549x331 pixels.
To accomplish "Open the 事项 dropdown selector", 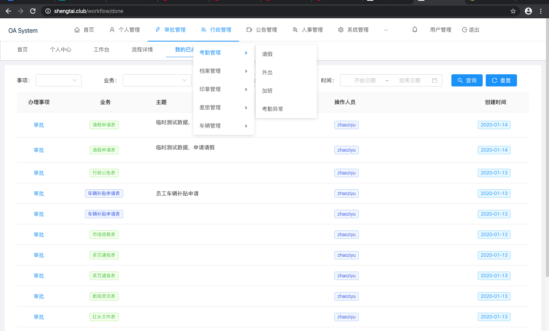I will pos(58,80).
